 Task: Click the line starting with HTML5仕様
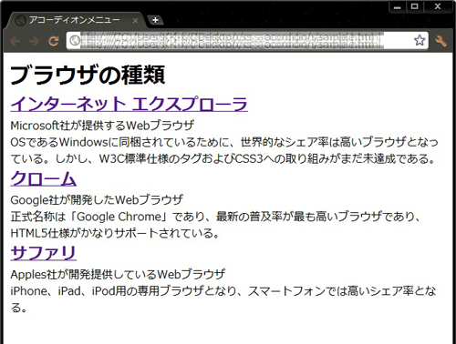115,233
